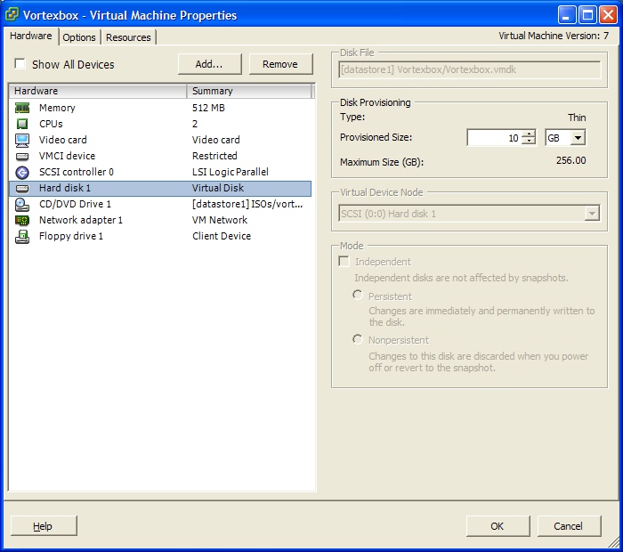Switch to the Hardware tab
Viewport: 623px width, 552px height.
[31, 36]
